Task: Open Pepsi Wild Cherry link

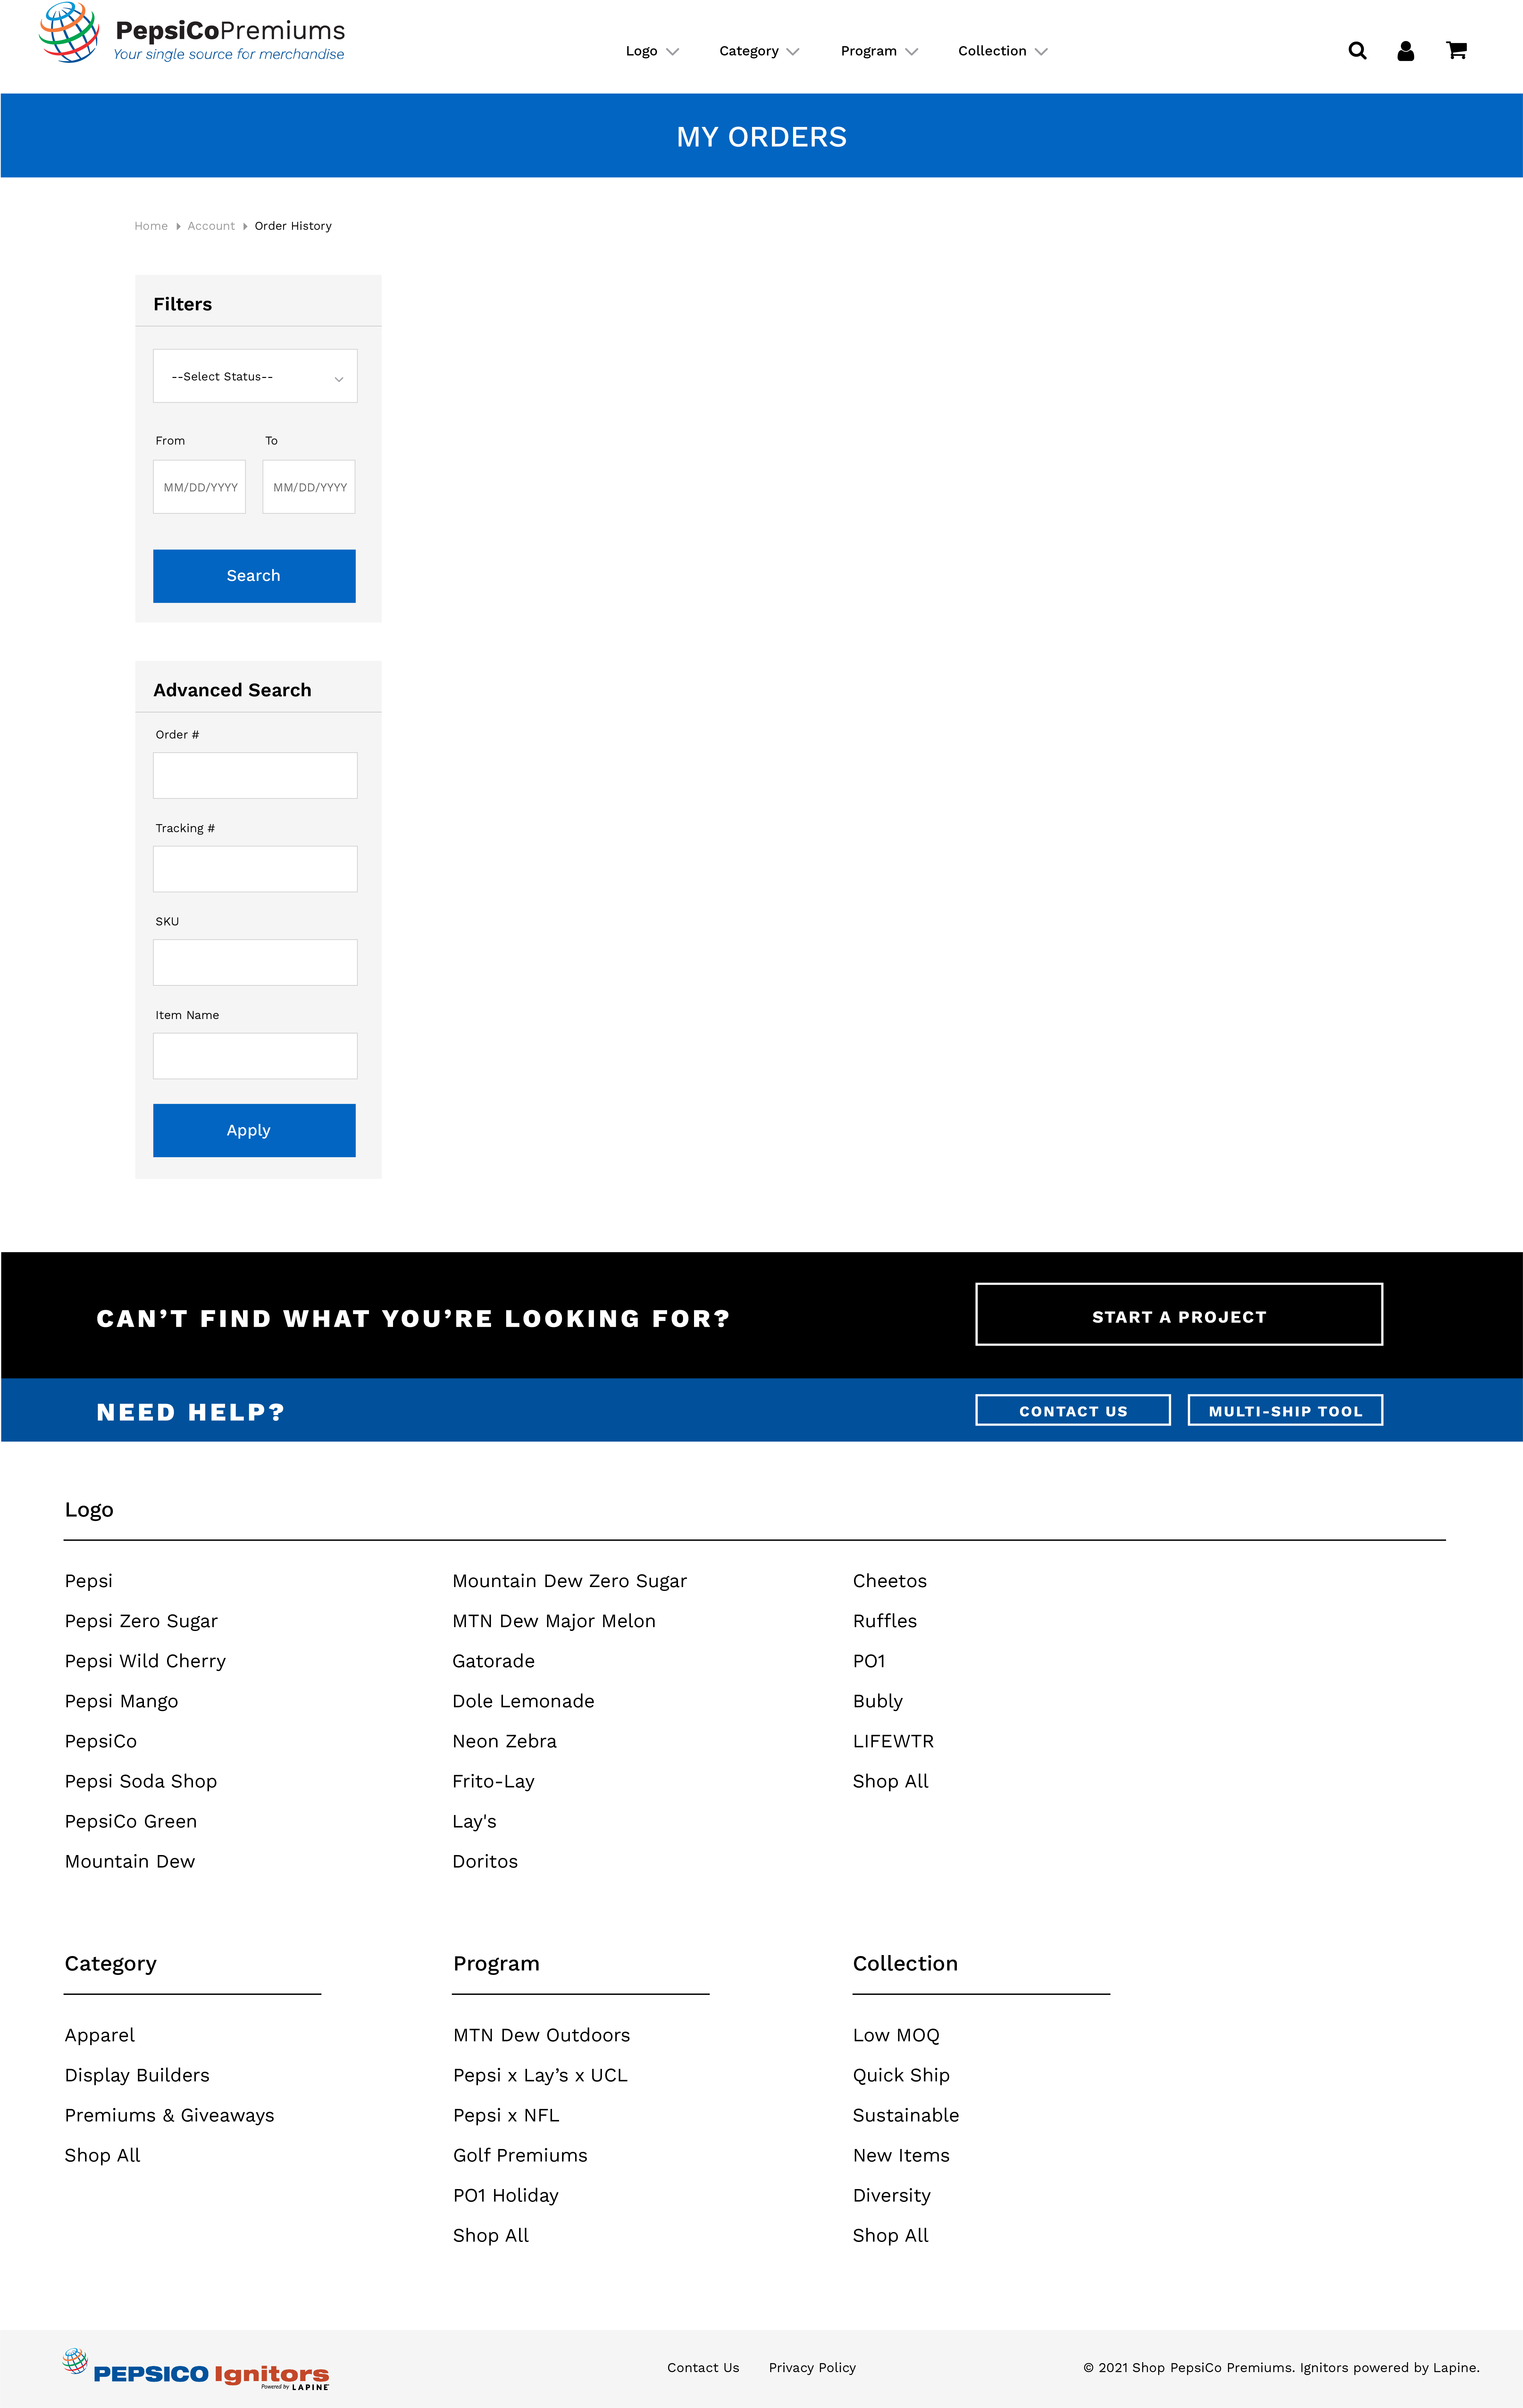Action: click(145, 1661)
